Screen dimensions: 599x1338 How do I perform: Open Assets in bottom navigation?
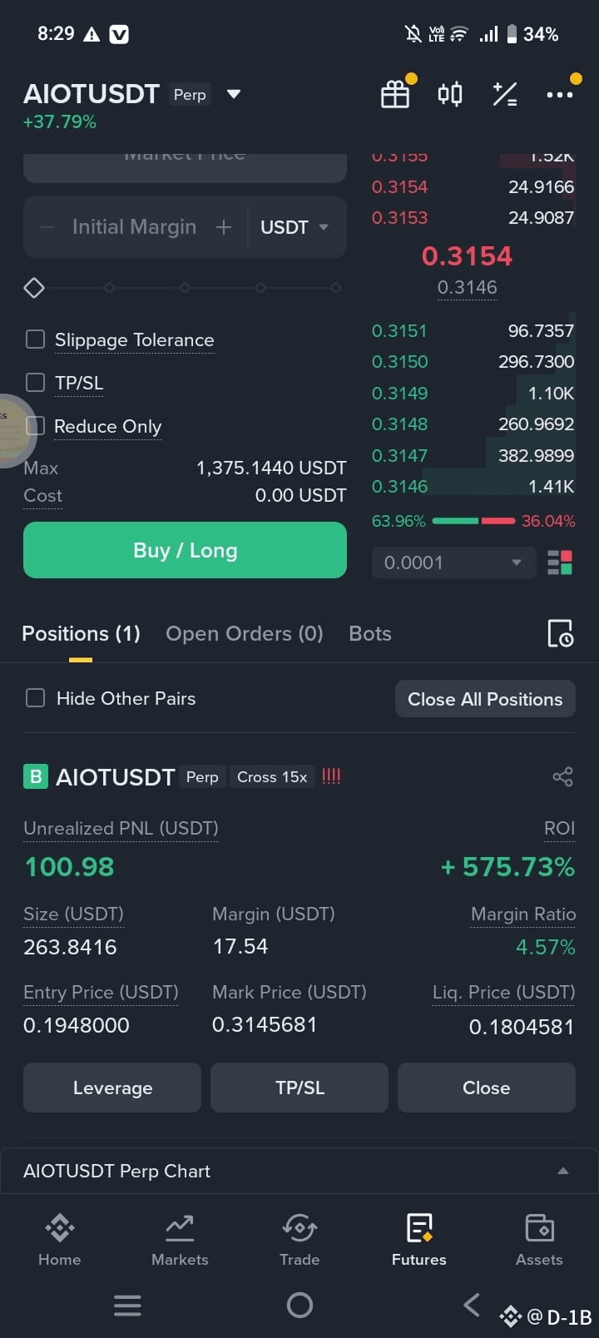(x=539, y=1240)
